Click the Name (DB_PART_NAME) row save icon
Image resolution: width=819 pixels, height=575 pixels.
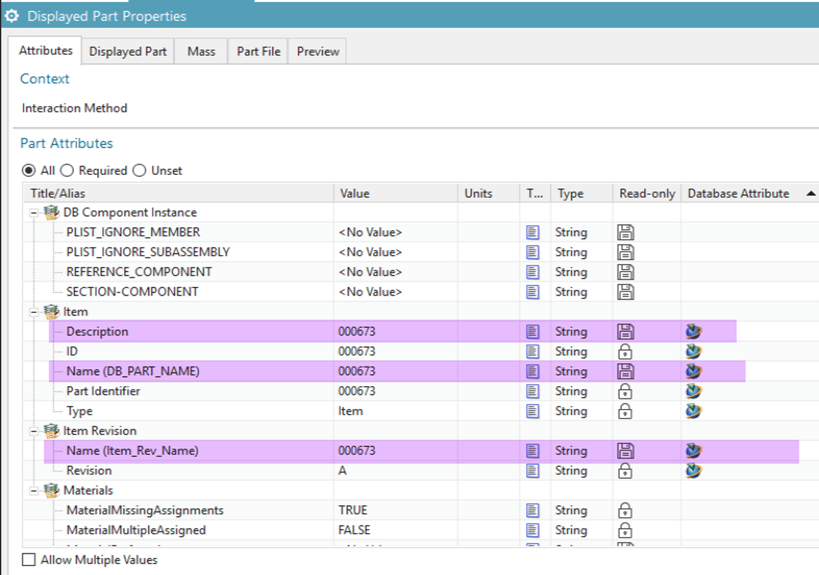626,371
